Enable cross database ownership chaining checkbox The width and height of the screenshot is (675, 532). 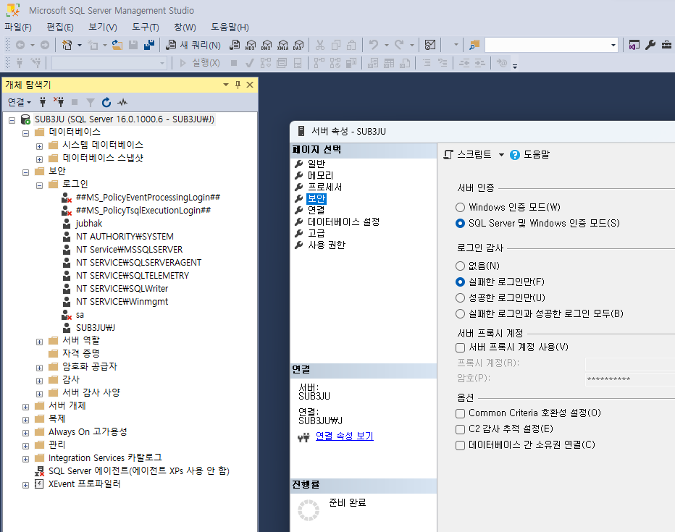pos(460,445)
